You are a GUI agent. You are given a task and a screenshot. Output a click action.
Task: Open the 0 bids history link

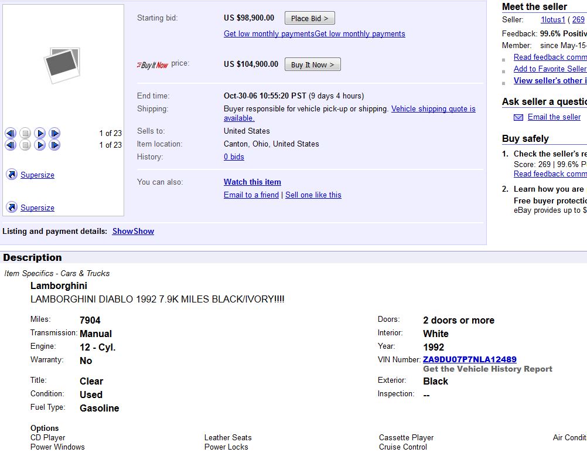(234, 157)
